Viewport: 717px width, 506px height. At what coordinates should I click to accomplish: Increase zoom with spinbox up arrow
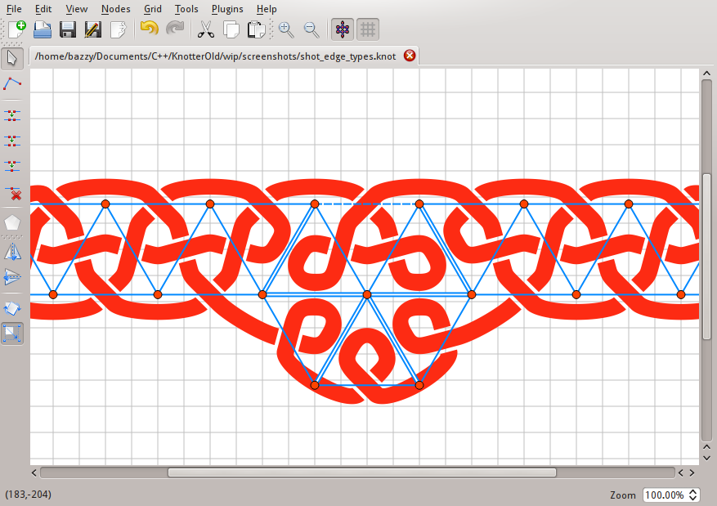(x=693, y=492)
